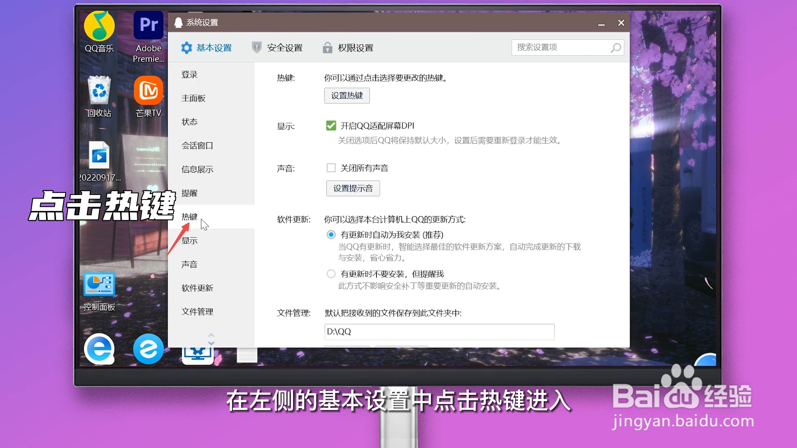Viewport: 797px width, 448px height.
Task: Switch to 基本设置 tab
Action: [x=206, y=48]
